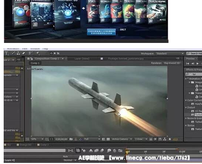Click the current time indicator marker

click(127, 152)
